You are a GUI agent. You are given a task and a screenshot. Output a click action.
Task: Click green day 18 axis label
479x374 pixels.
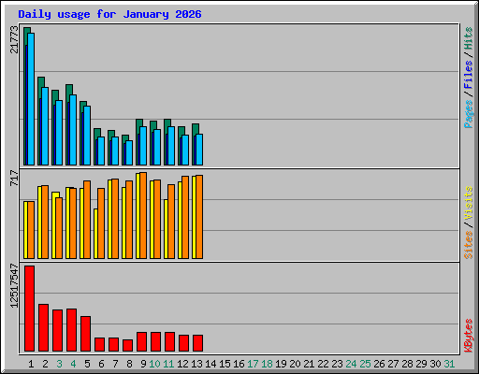point(267,364)
